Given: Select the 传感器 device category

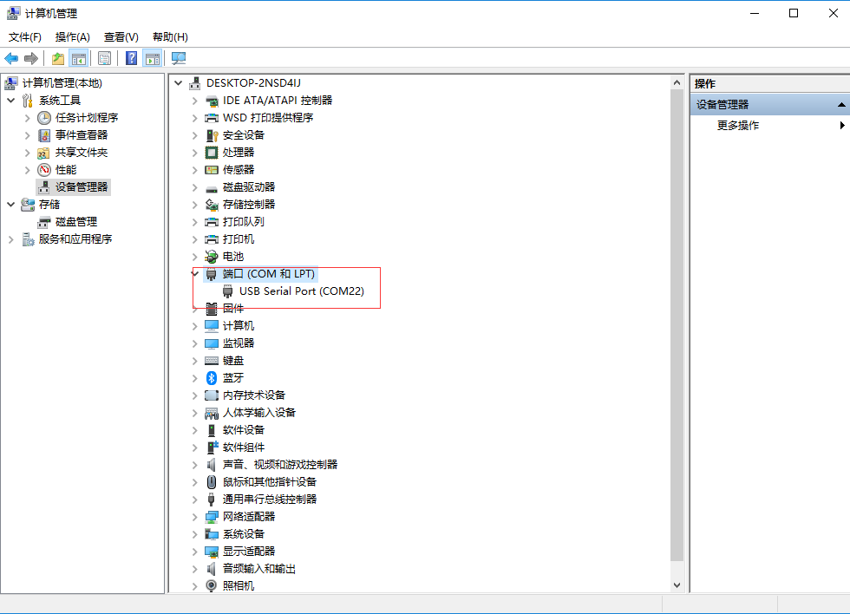Looking at the screenshot, I should pos(238,170).
